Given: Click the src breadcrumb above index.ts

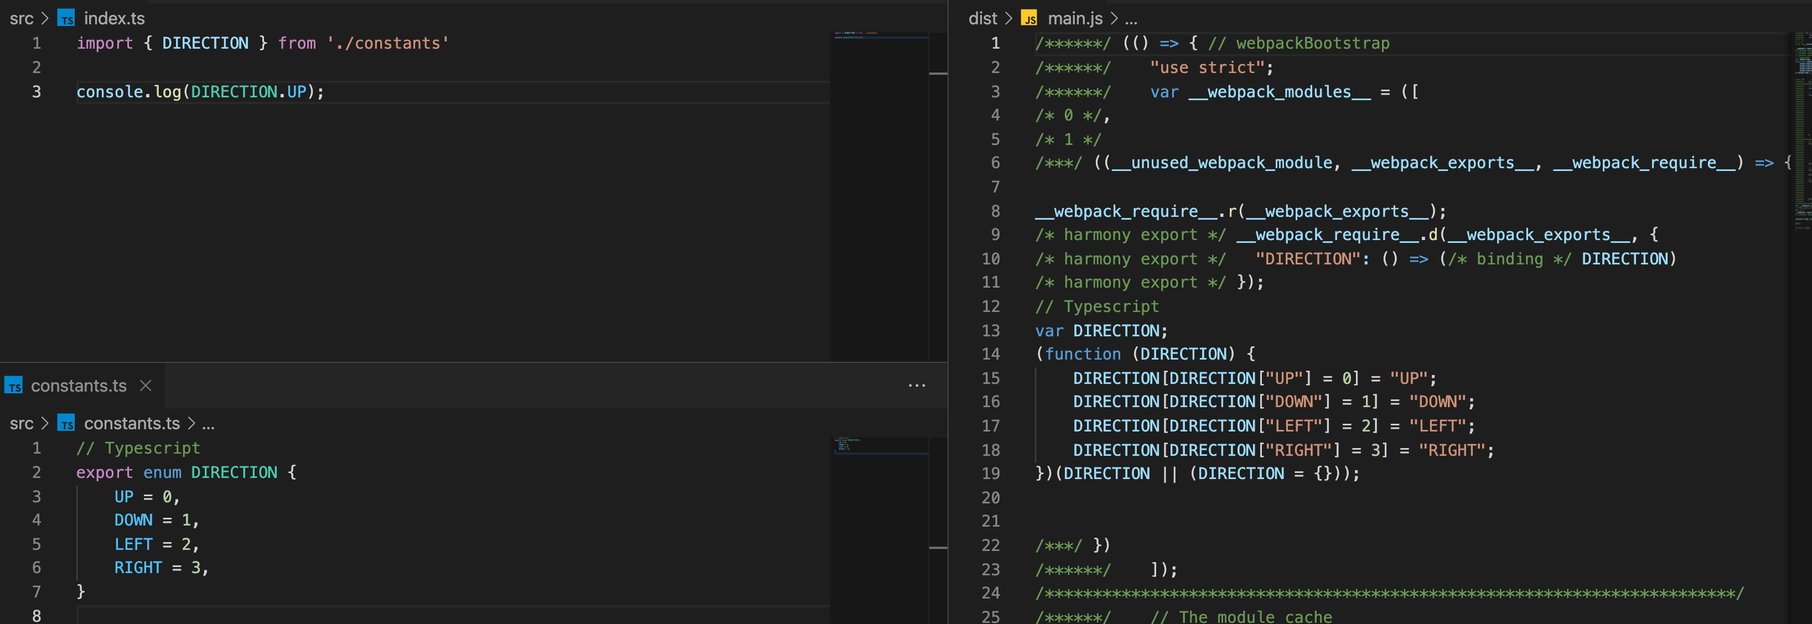Looking at the screenshot, I should 21,19.
